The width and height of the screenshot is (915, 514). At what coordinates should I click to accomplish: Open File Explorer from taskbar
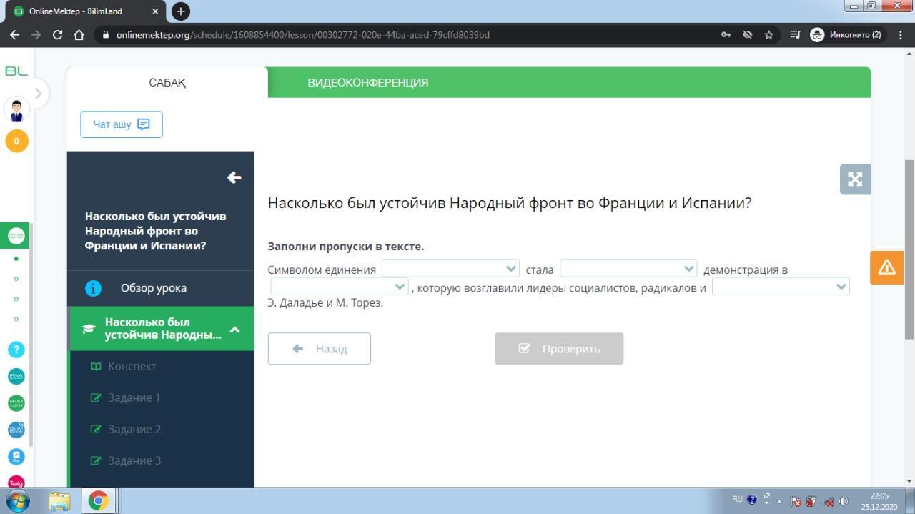click(60, 501)
